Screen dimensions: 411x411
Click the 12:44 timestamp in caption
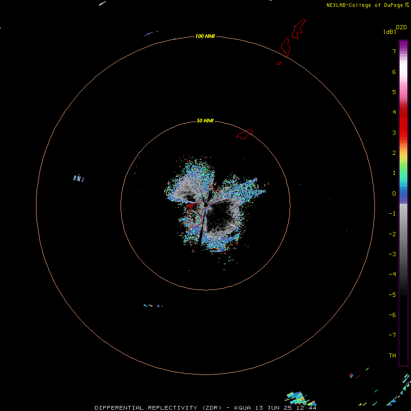pos(306,408)
